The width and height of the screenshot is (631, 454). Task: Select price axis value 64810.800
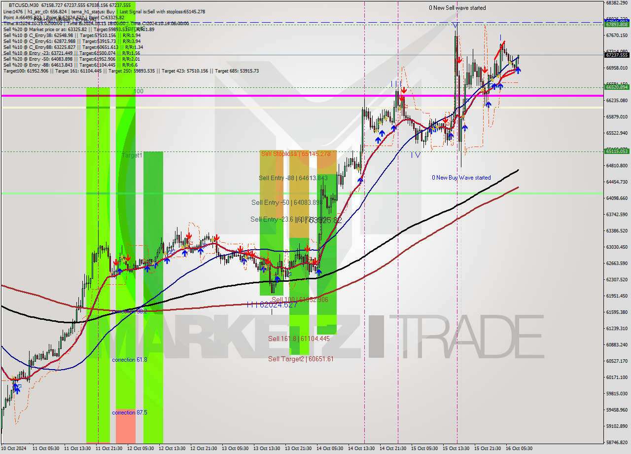[x=617, y=166]
